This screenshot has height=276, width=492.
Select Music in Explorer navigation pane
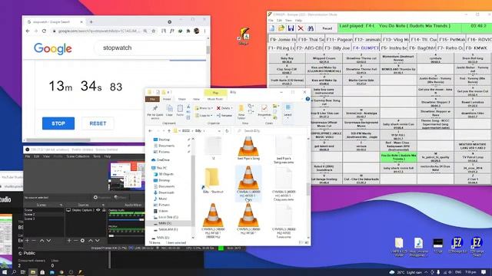[162, 199]
